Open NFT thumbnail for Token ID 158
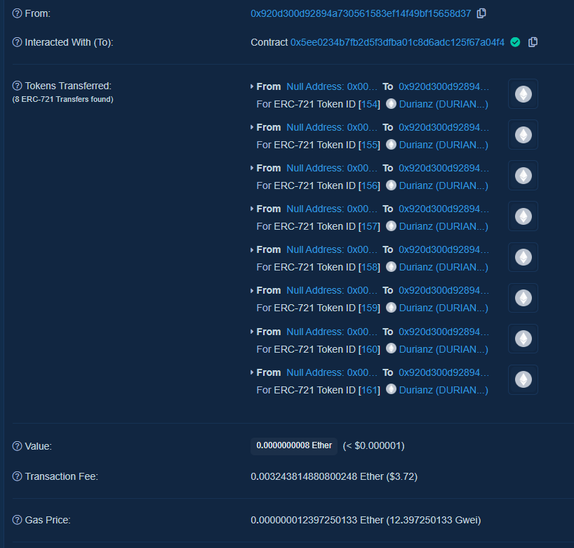The image size is (574, 548). [523, 257]
